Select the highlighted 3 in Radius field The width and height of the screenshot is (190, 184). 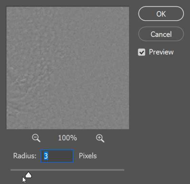pos(46,156)
